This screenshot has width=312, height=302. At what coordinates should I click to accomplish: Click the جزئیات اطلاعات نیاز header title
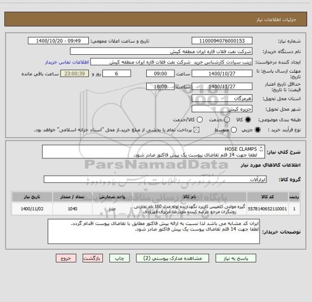(276, 20)
